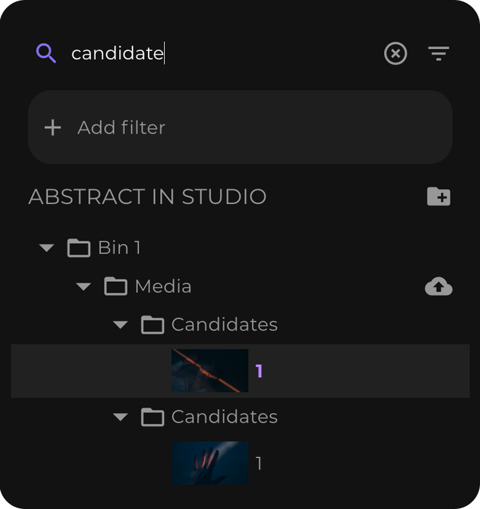Viewport: 480px width, 509px height.
Task: Click the second Candidates folder icon
Action: click(152, 417)
